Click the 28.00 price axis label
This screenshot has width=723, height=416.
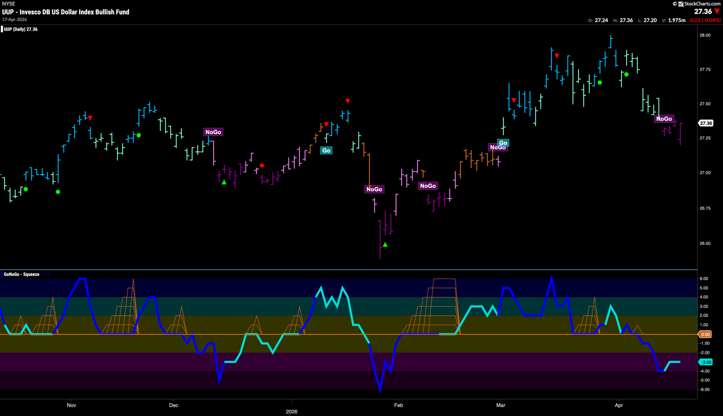coord(705,35)
